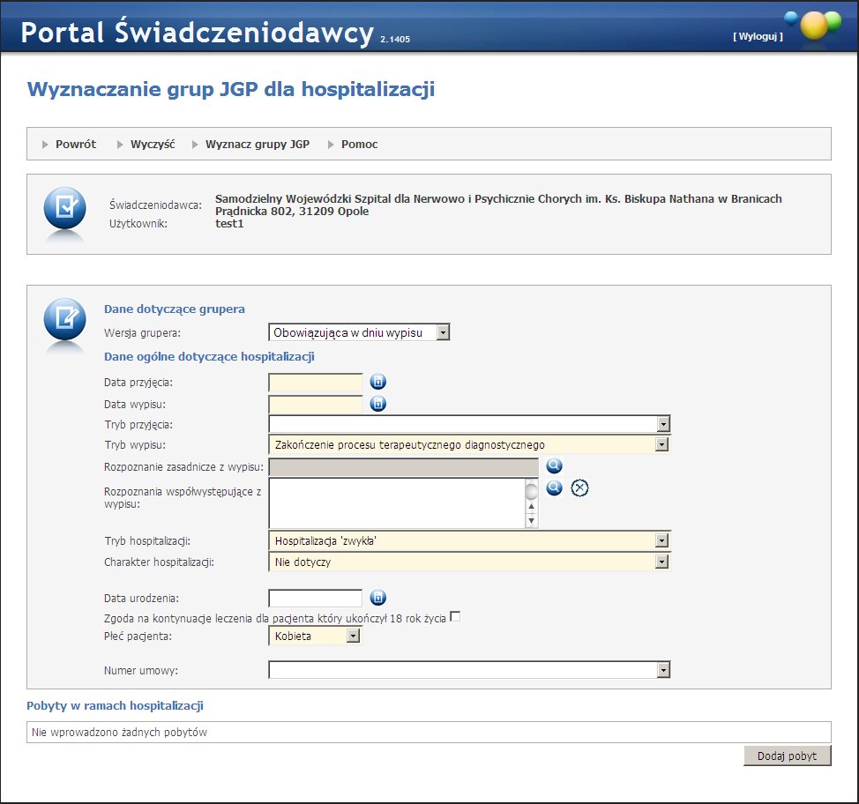Viewport: 859px width, 804px height.
Task: Search for Rozpoznanie zasadnicze z wypisu
Action: [554, 466]
